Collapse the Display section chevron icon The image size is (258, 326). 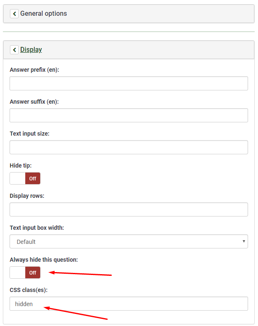pyautogui.click(x=14, y=50)
